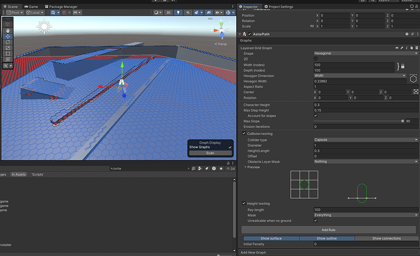Enable the 2D checkbox
This screenshot has width=420, height=256.
coord(315,59)
